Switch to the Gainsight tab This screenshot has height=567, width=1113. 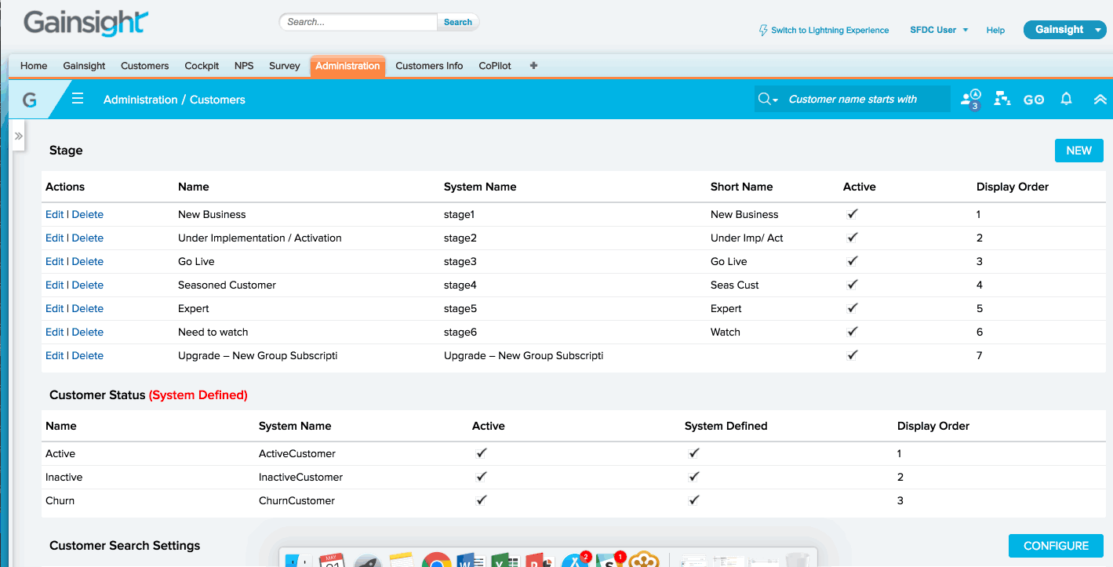point(84,66)
